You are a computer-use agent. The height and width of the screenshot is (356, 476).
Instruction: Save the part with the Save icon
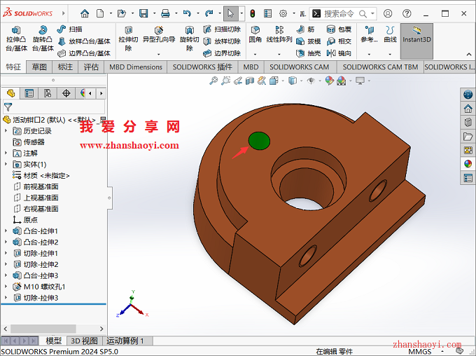click(x=143, y=13)
